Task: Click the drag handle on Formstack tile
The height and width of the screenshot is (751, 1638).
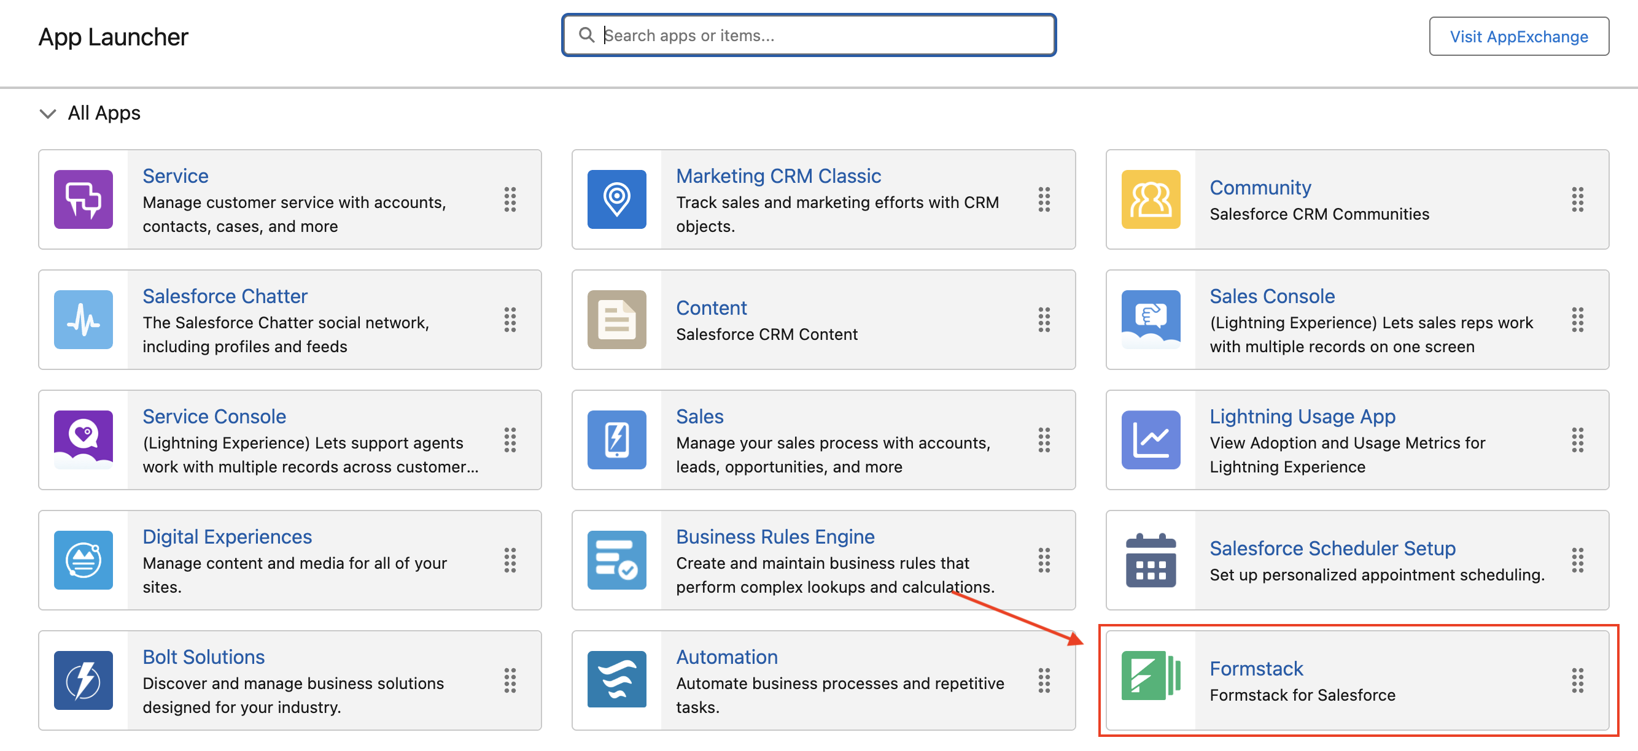Action: pos(1577,680)
